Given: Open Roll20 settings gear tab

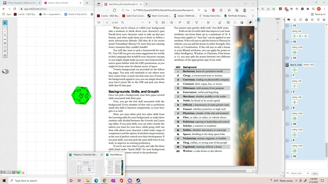Looking at the screenshot, I should pos(324,20).
